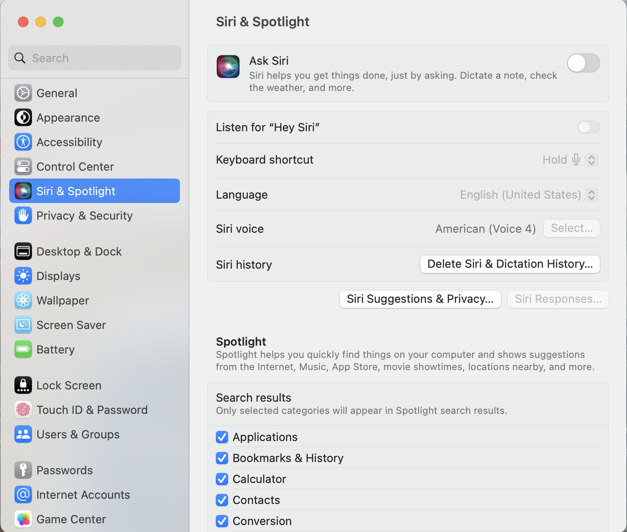Disable Bookmarks & History search results
This screenshot has height=532, width=627.
222,458
